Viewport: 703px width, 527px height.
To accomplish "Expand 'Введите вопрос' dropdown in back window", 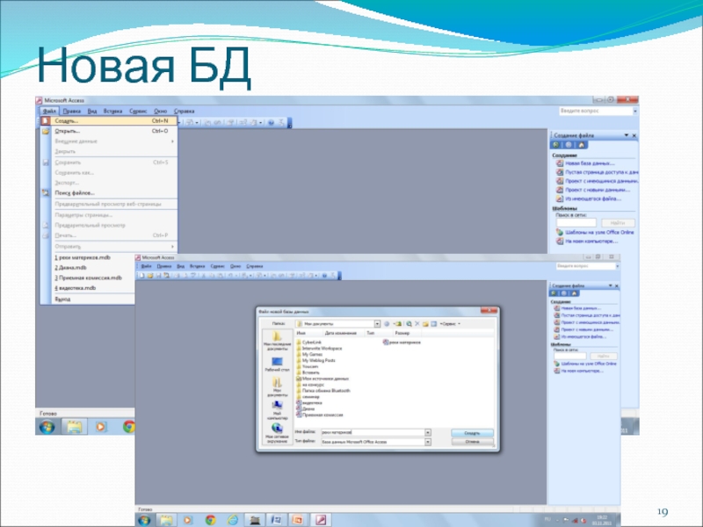I will pos(634,112).
